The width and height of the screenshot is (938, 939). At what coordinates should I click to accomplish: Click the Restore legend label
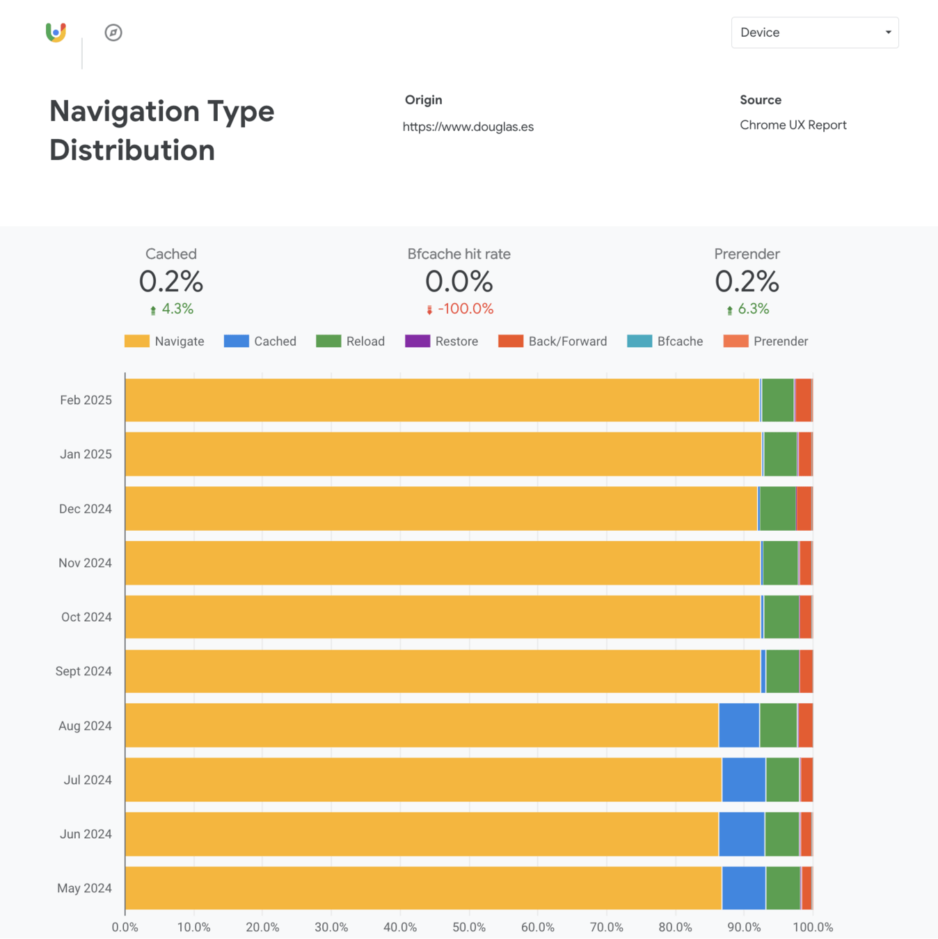point(456,342)
